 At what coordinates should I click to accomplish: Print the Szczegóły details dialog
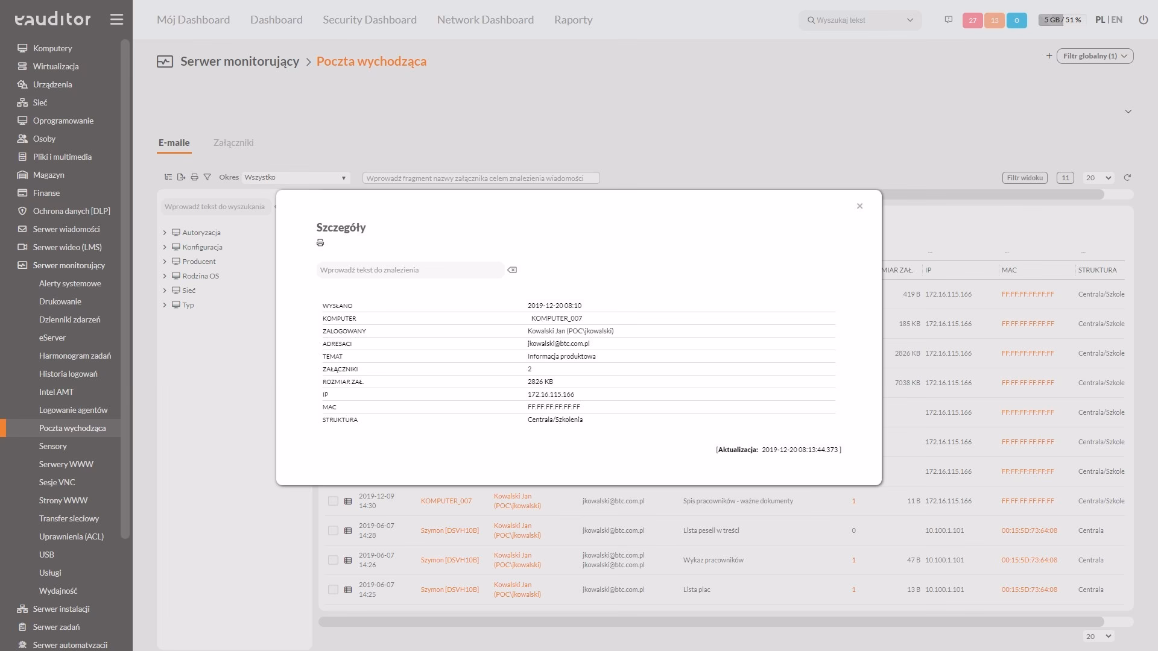(x=320, y=243)
